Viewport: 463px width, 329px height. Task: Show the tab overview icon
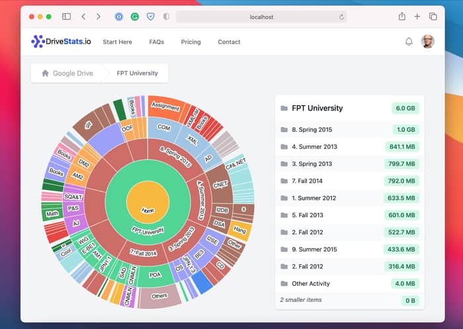(433, 17)
